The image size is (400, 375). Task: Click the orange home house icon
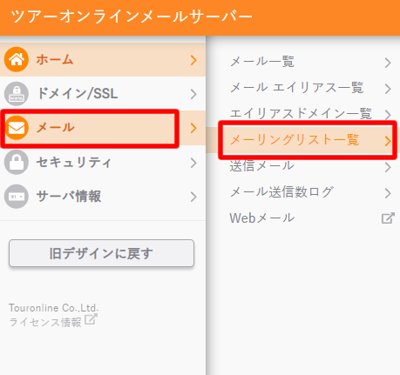(x=17, y=59)
